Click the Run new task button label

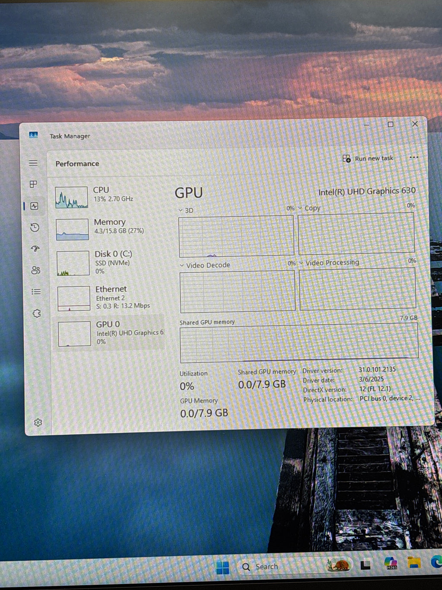(x=374, y=158)
